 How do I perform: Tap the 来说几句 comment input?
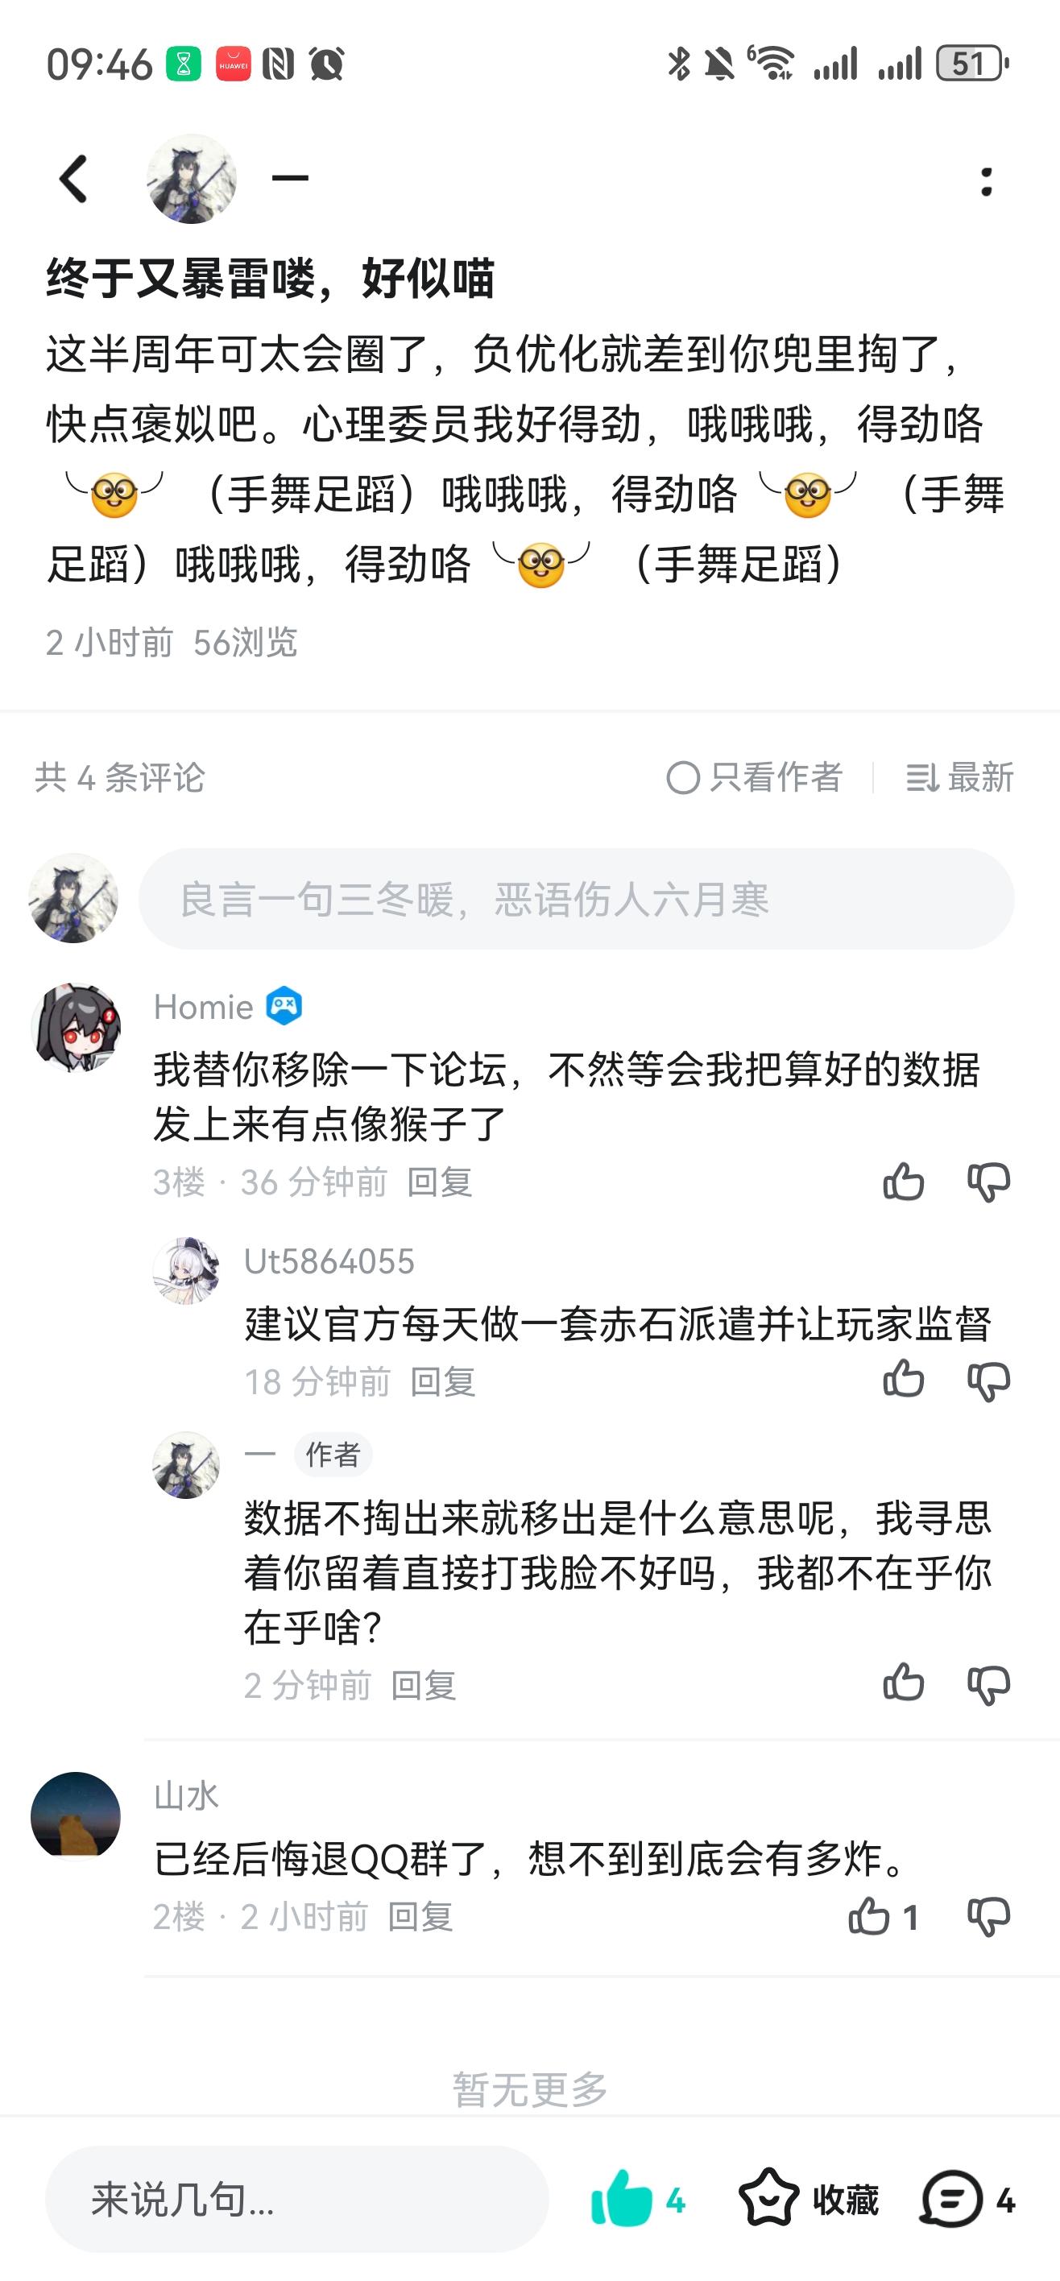[x=296, y=2199]
